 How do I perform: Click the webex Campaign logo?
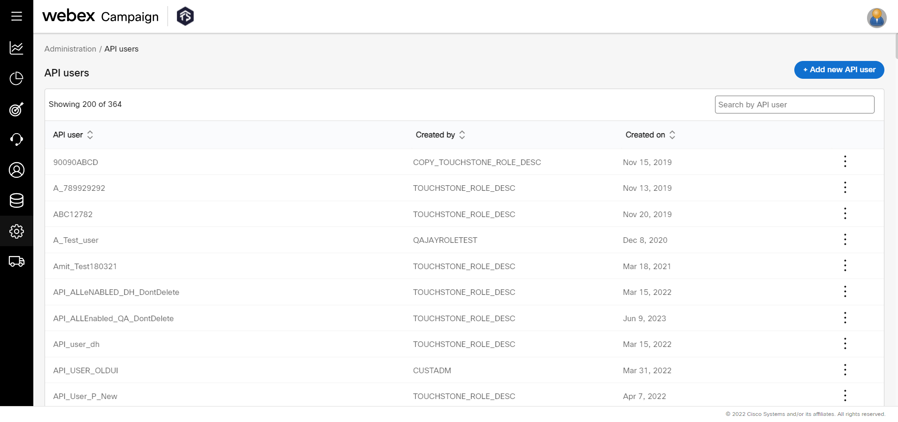click(x=100, y=16)
